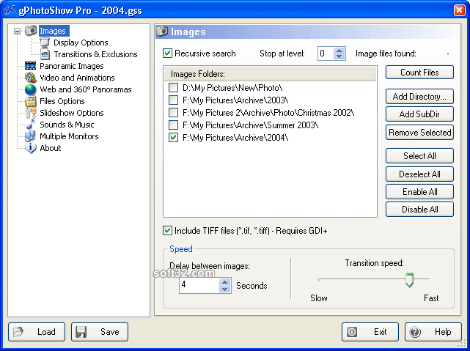Click the monitors icon for Multiple Monitors
The image size is (470, 351).
click(x=31, y=136)
